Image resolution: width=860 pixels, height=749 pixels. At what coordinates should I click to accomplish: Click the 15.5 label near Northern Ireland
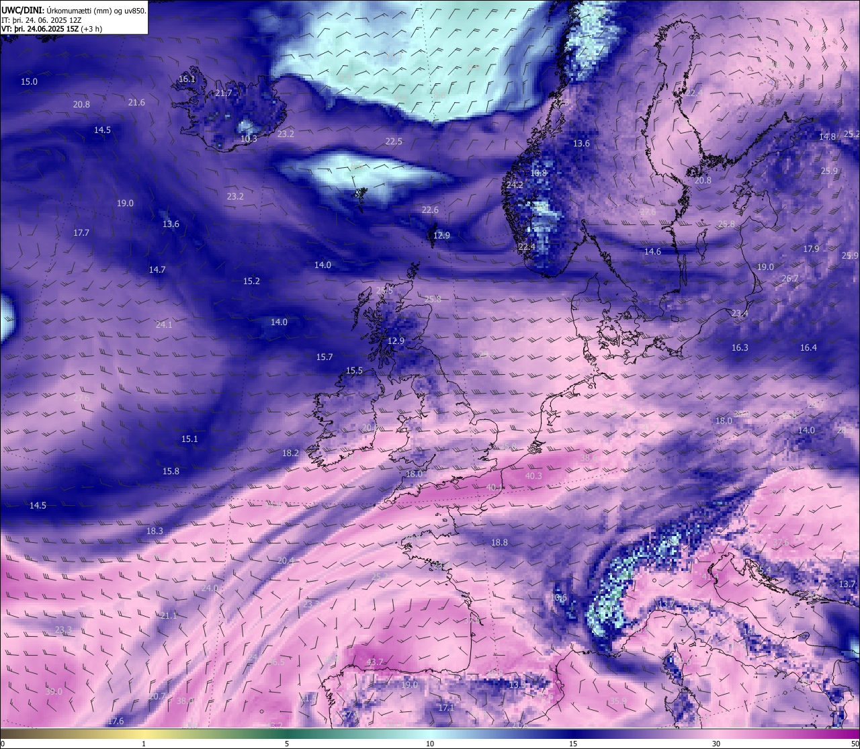tap(354, 371)
